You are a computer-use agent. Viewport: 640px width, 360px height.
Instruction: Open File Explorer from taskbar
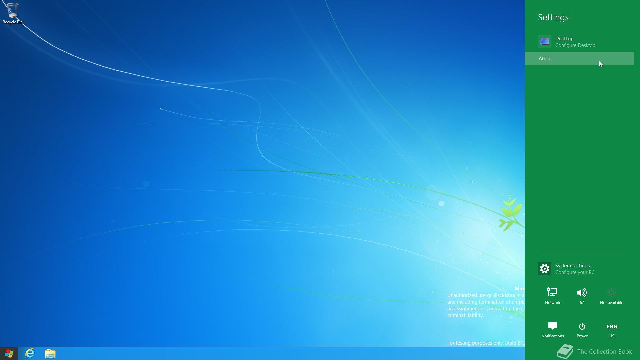click(50, 353)
